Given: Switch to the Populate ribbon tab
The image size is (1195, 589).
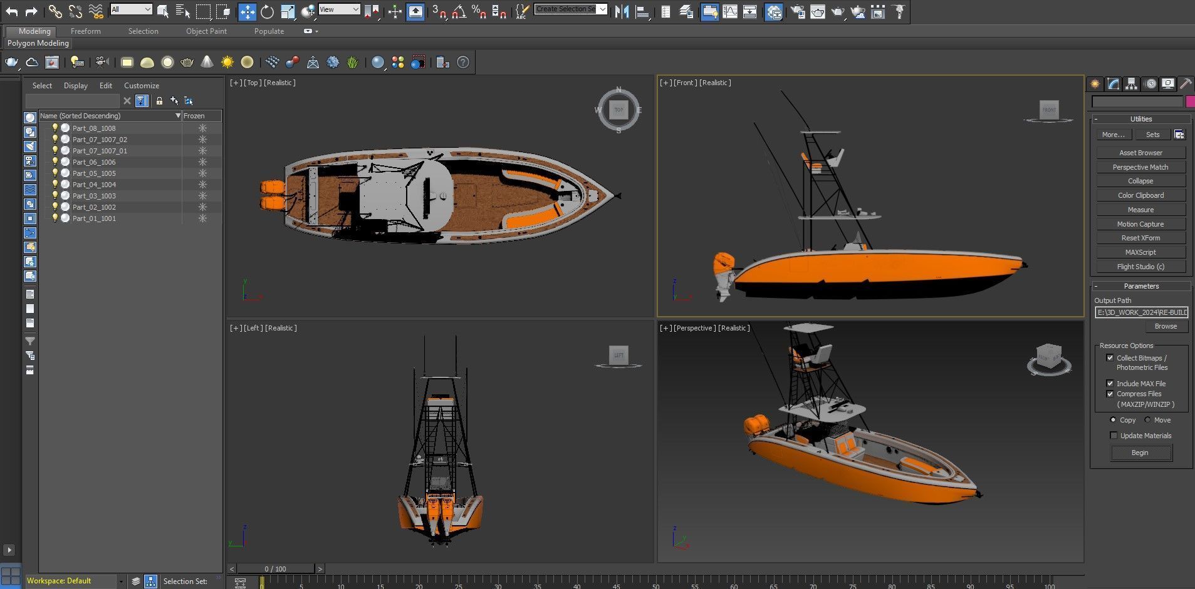Looking at the screenshot, I should 269,31.
